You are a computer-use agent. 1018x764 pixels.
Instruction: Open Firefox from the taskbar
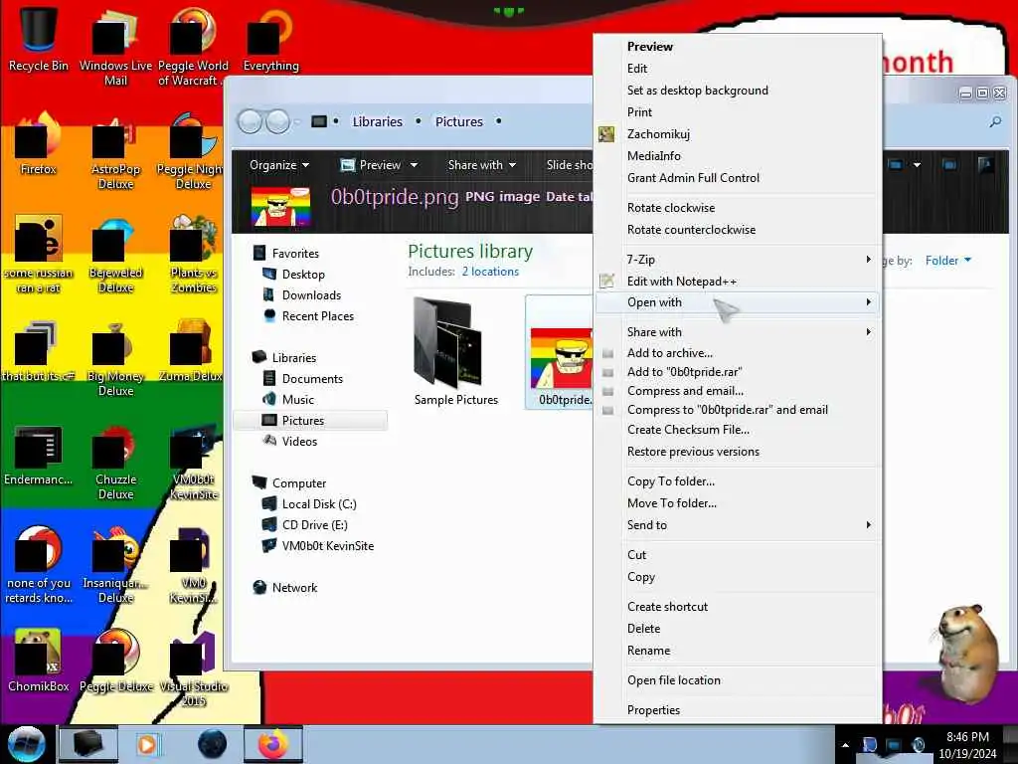point(273,744)
